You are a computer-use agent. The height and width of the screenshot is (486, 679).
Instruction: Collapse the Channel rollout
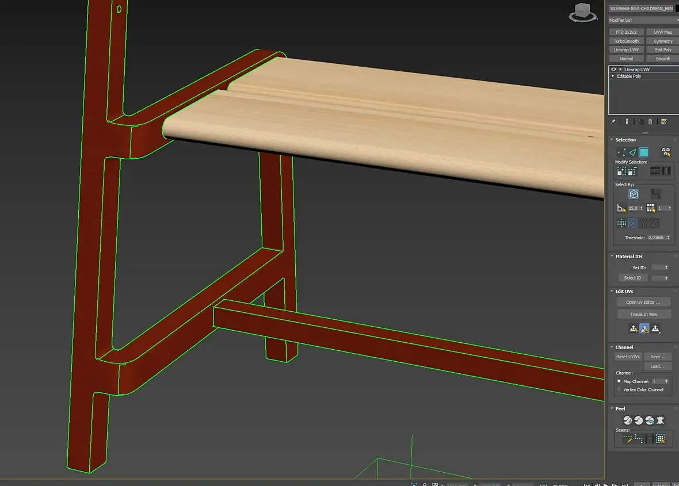pyautogui.click(x=612, y=347)
